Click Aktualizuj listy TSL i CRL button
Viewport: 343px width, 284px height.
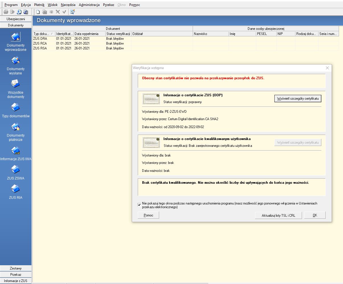pos(278,216)
